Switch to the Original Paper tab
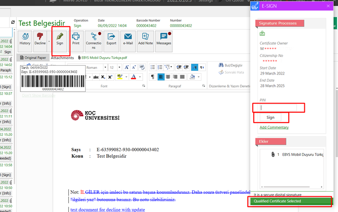Viewport: 338px width, 212px height. (x=33, y=58)
